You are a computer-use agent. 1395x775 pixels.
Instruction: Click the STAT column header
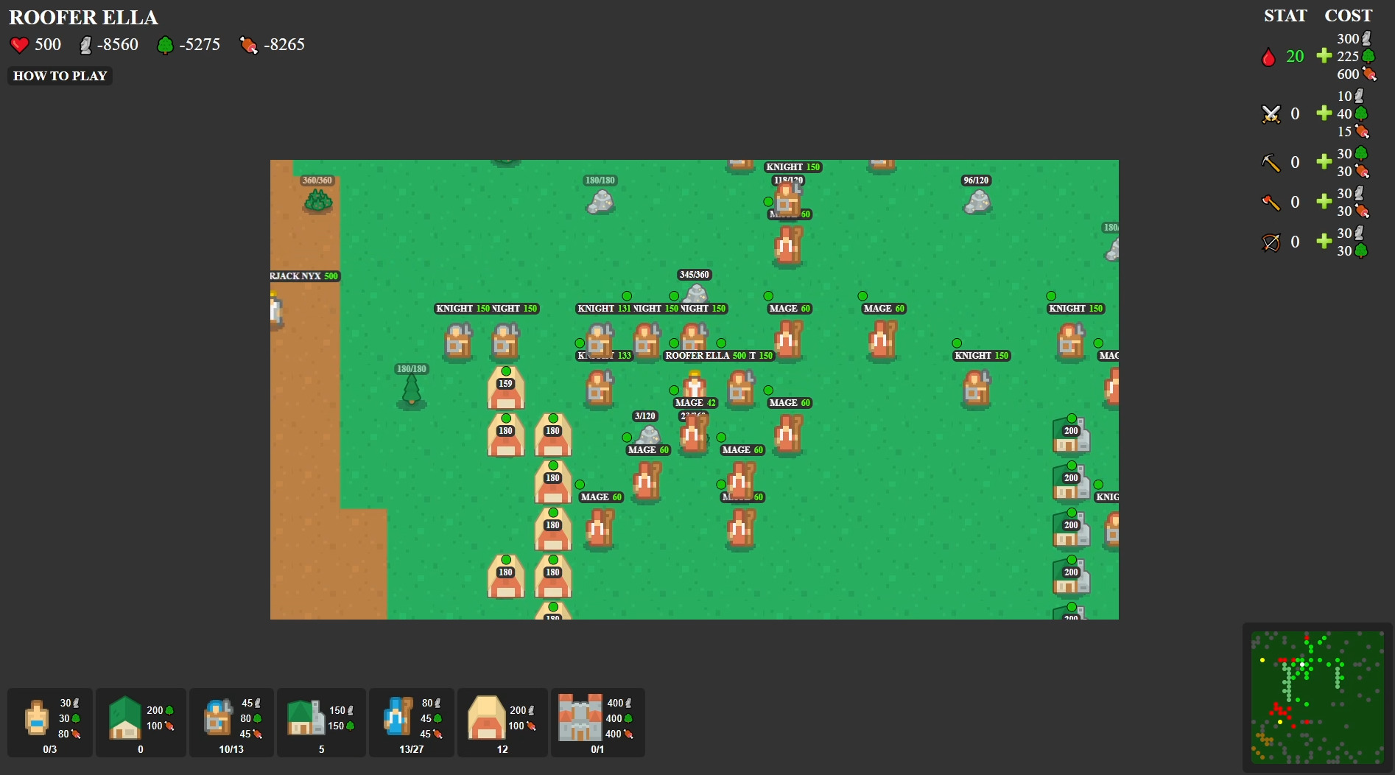coord(1285,16)
